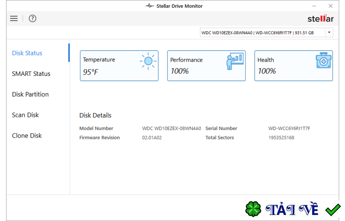This screenshot has width=345, height=221.
Task: Click serial value WD-WCC6Y6PJ1T7F in details
Action: [289, 128]
